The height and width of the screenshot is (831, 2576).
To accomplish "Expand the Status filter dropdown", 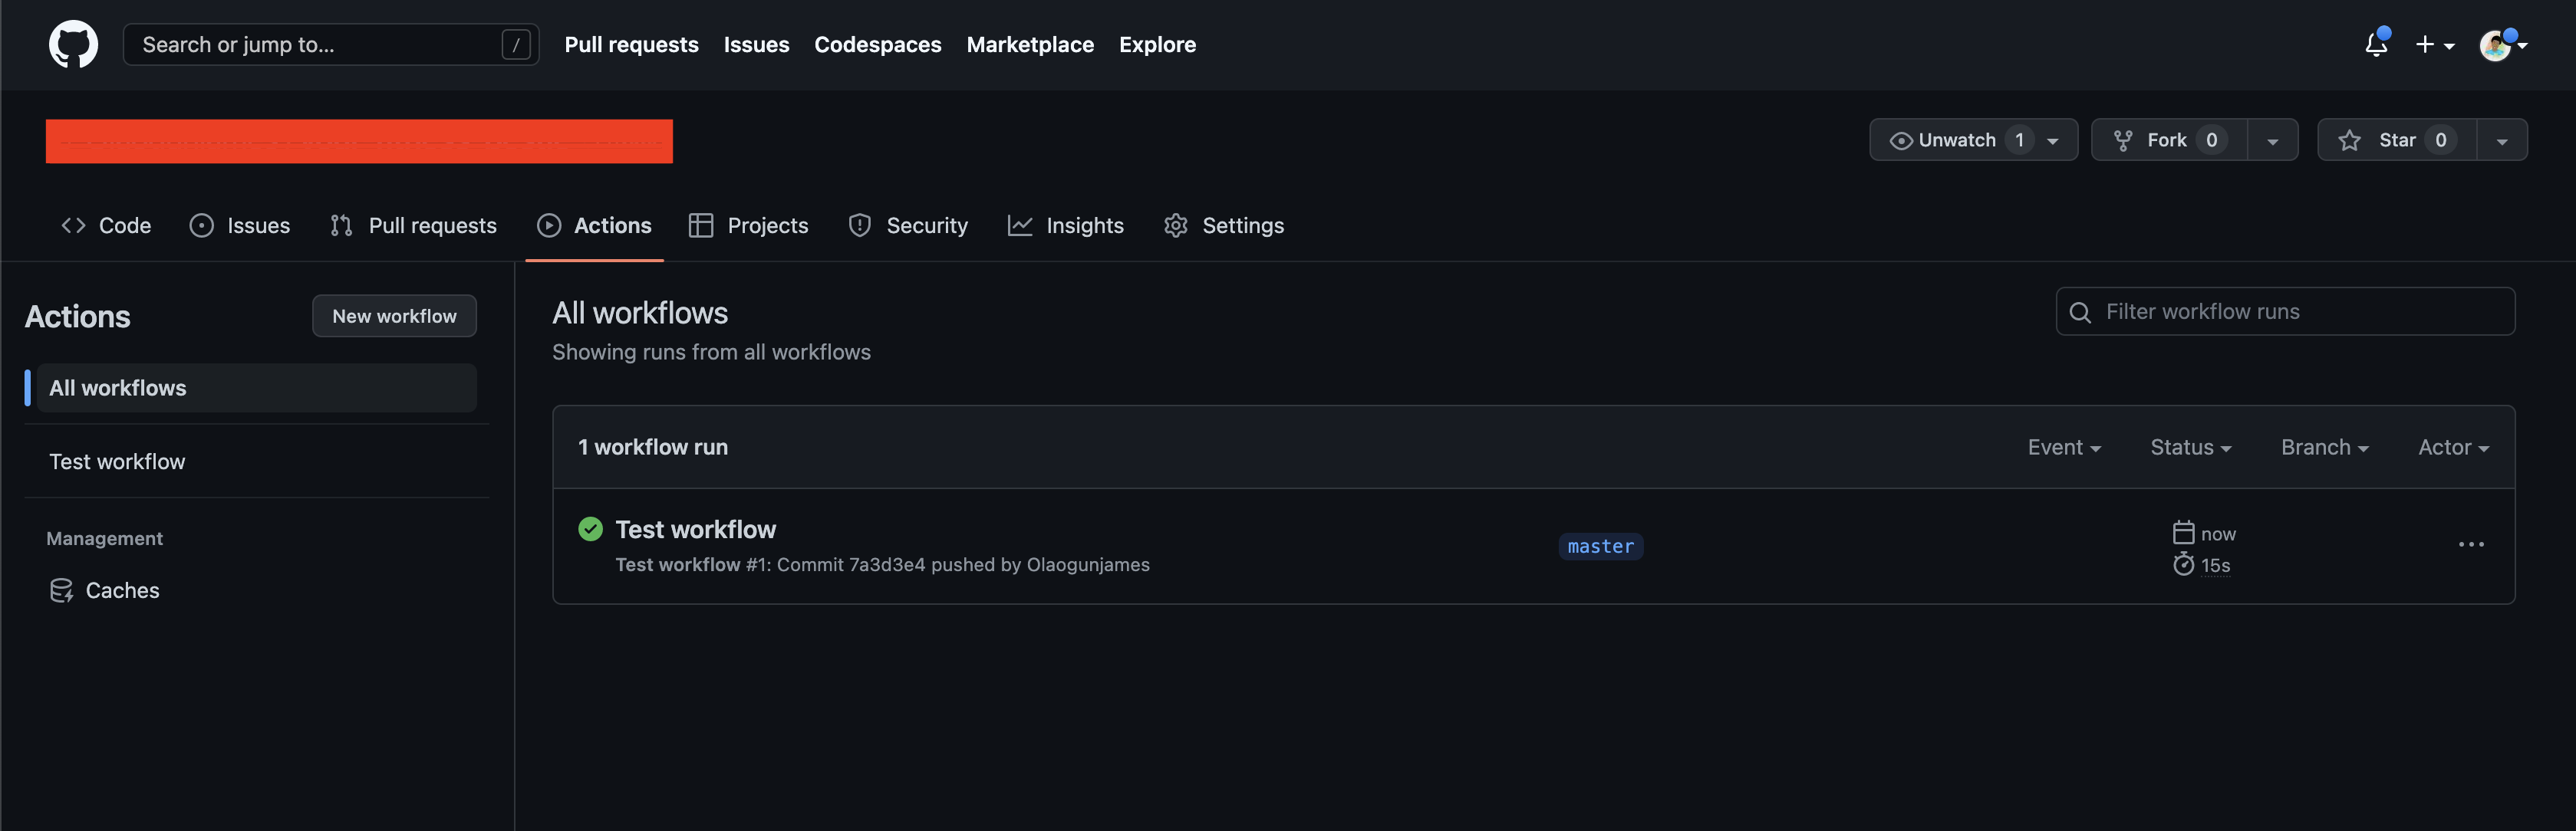I will (x=2190, y=448).
